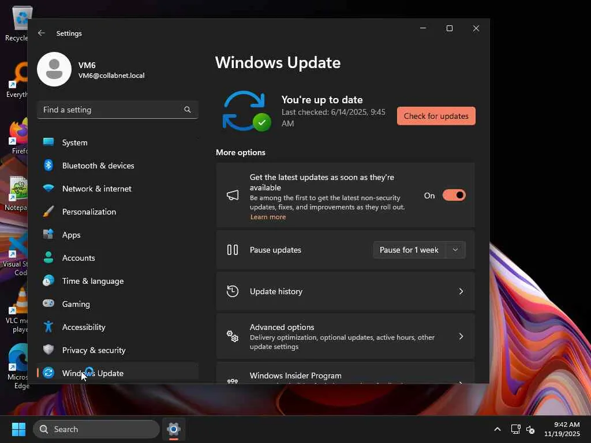
Task: Click the pause icon beside Pause updates
Action: point(233,250)
